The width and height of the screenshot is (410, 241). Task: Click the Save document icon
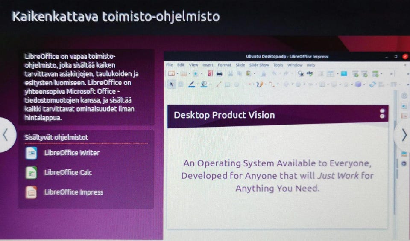(x=196, y=74)
